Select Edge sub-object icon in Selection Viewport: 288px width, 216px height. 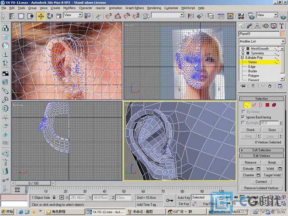coord(254,105)
